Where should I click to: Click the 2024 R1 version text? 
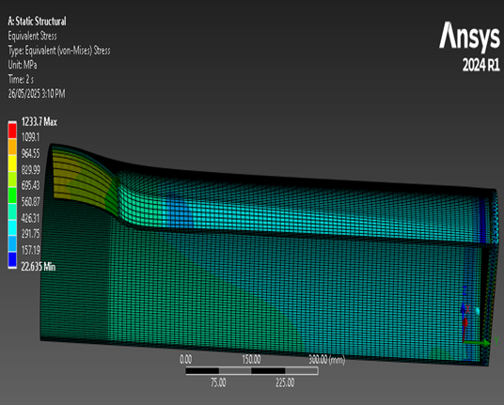pos(480,65)
